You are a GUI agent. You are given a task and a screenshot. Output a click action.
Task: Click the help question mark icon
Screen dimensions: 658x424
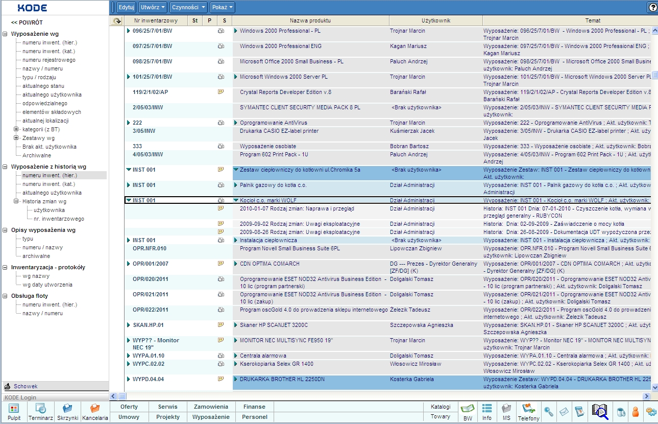653,7
